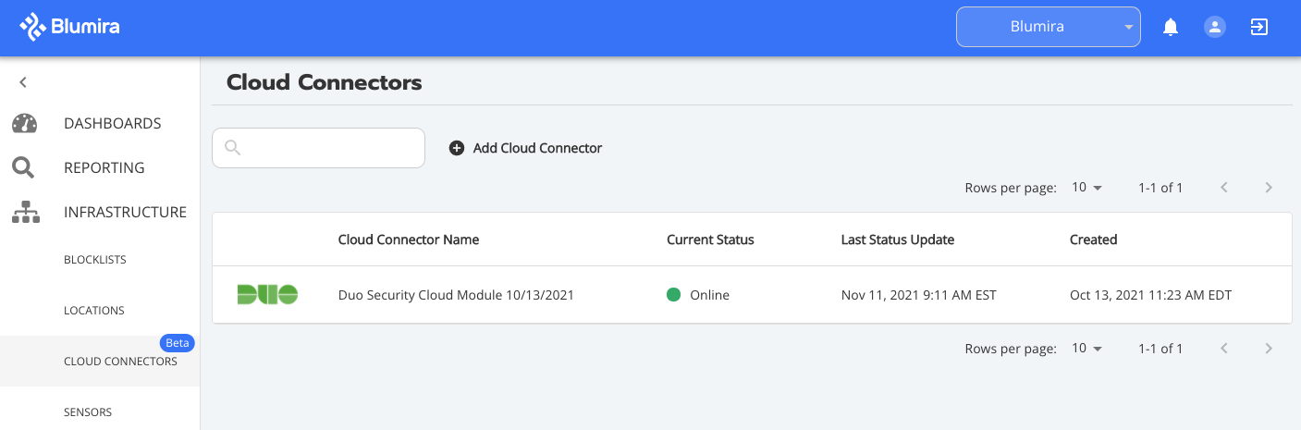The width and height of the screenshot is (1301, 430).
Task: Click the Dashboards gauge icon
Action: [x=24, y=123]
